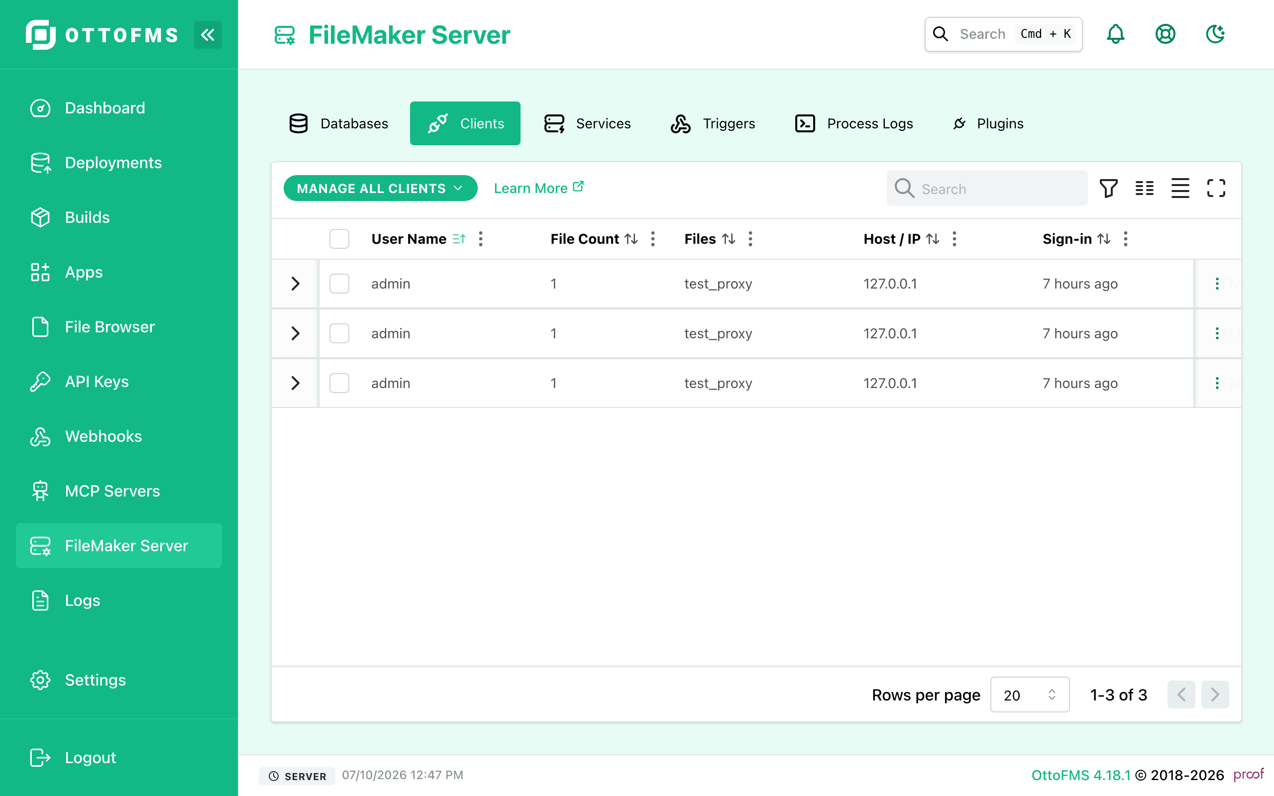The image size is (1274, 796).
Task: Open the Sign-in column options menu
Action: coord(1126,239)
